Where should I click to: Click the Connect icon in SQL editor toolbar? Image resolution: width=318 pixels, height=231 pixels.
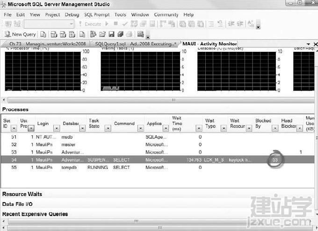pos(8,24)
